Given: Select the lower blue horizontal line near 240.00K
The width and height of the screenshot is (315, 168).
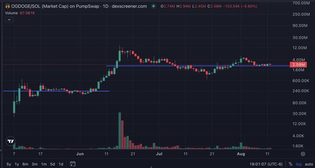Looking at the screenshot, I should [56, 91].
